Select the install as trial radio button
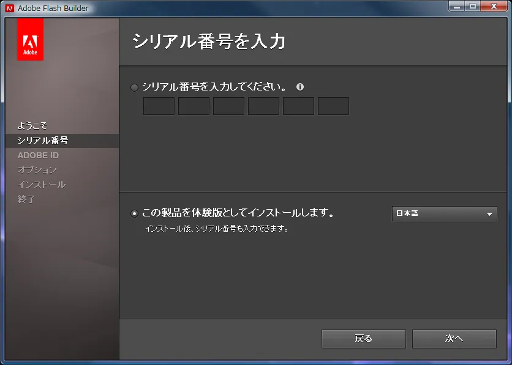The height and width of the screenshot is (365, 512). click(x=134, y=213)
